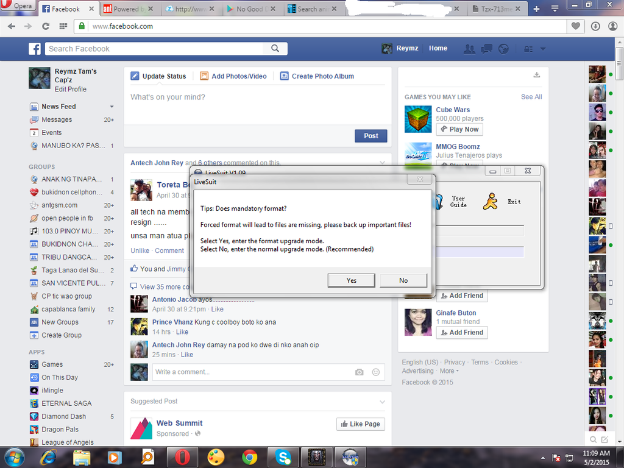Click Play Now for Cube Wars
This screenshot has height=468, width=624.
(459, 129)
